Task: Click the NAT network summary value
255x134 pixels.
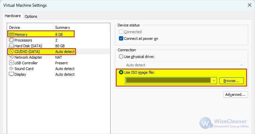Action: coord(58,57)
